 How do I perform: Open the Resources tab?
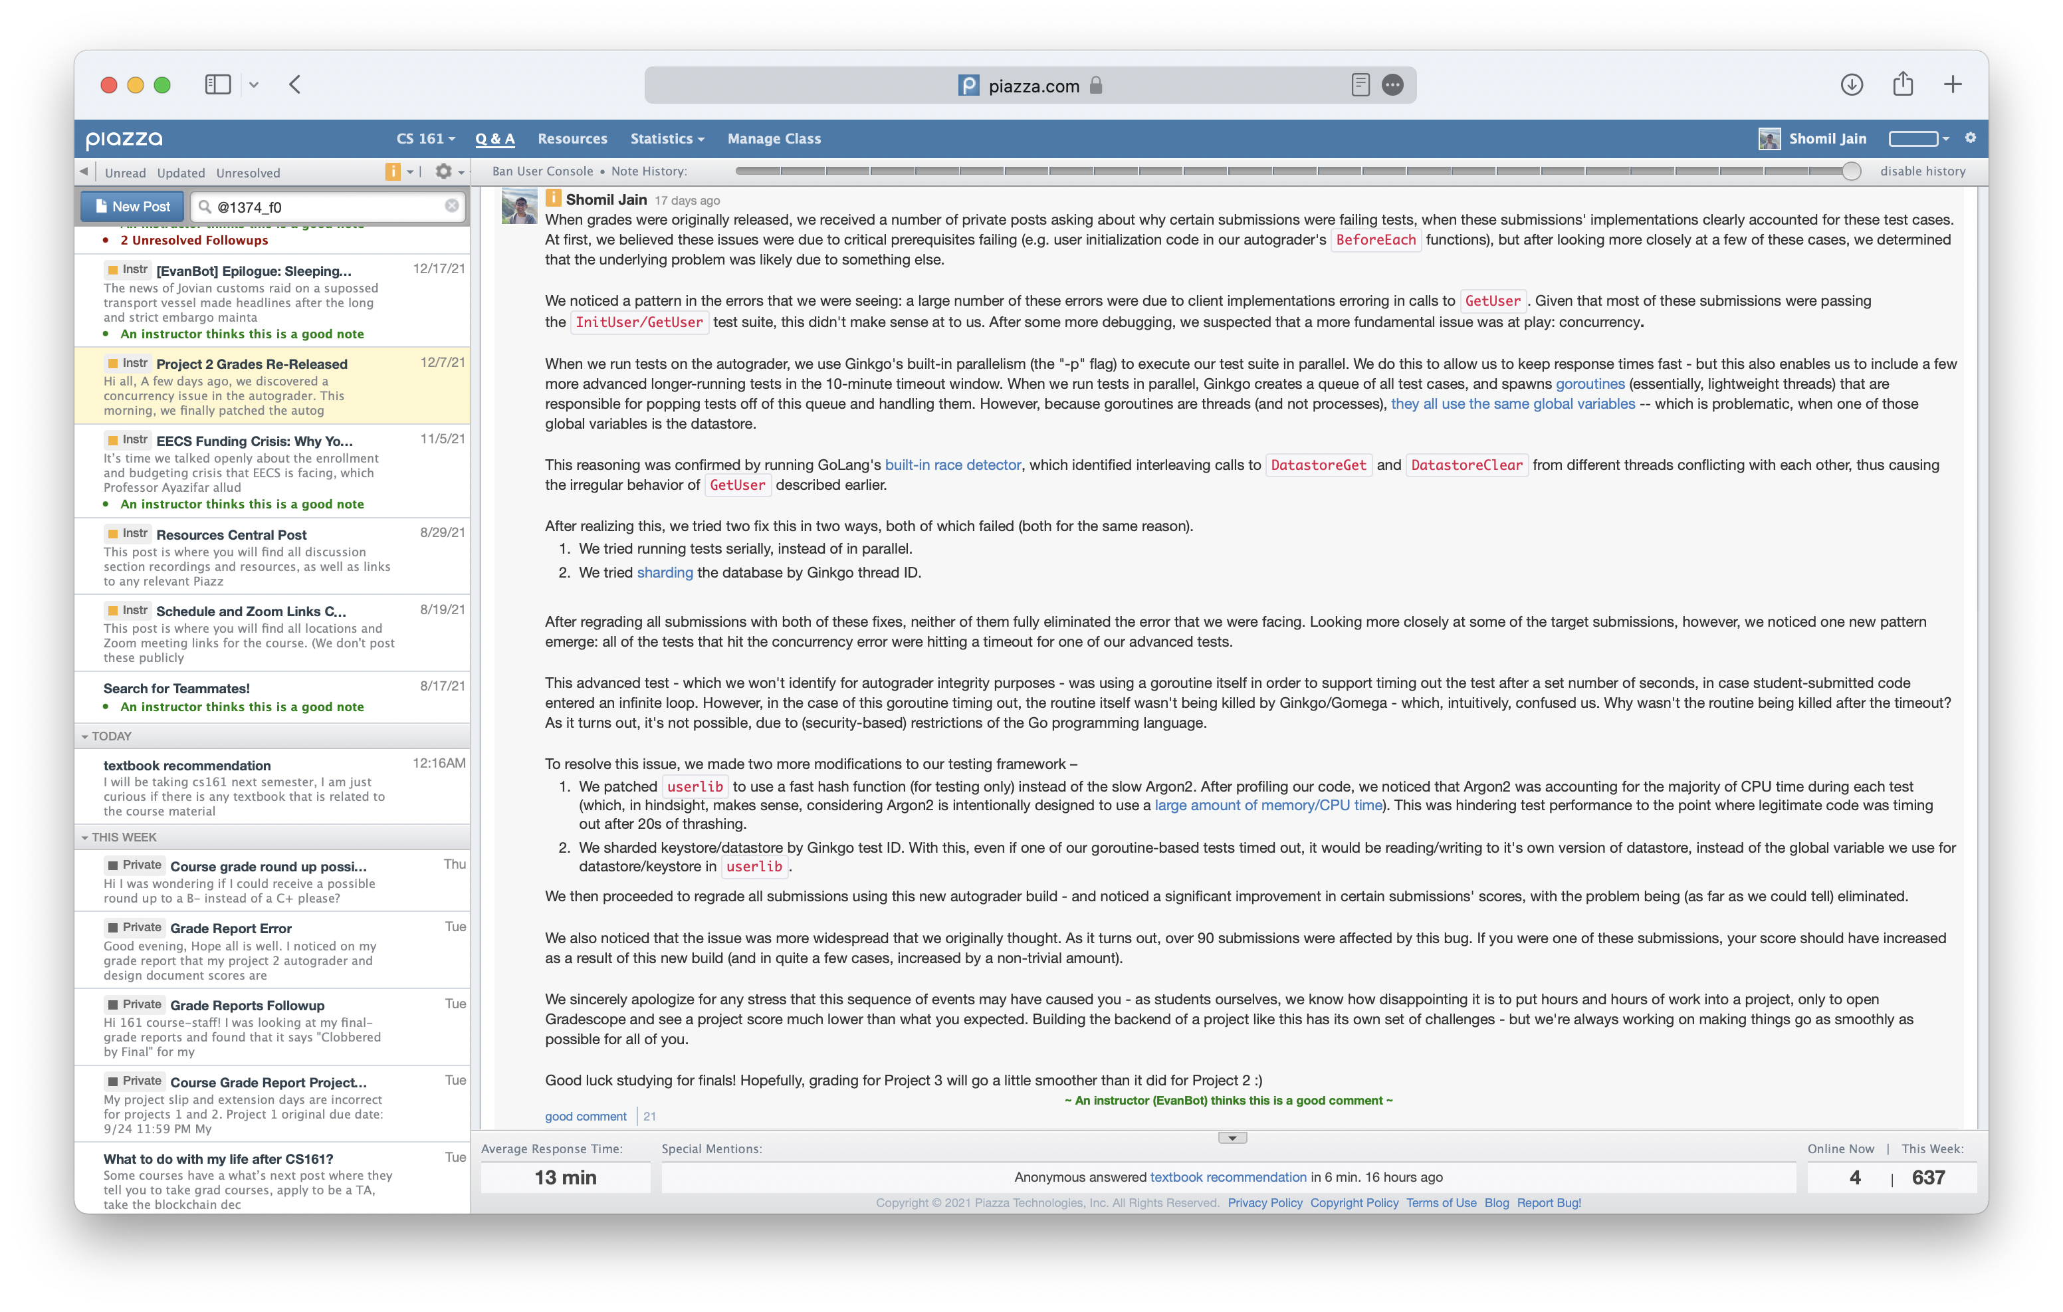tap(572, 138)
